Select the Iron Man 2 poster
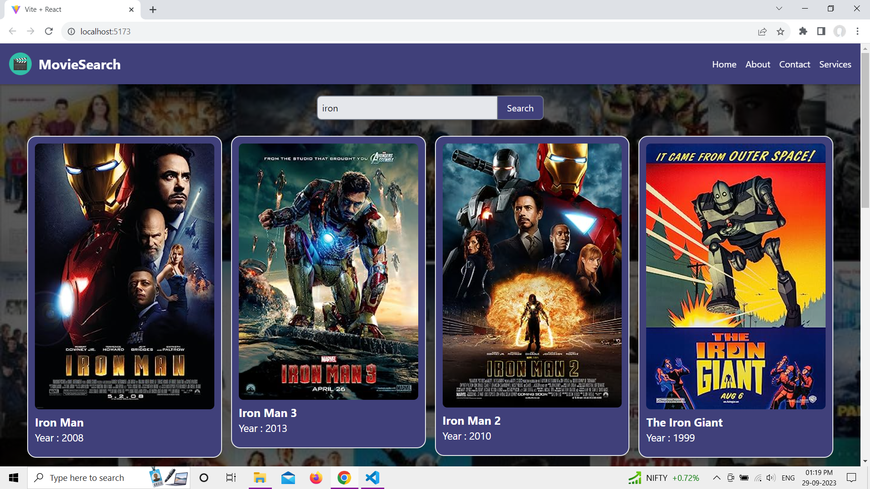The image size is (870, 489). tap(532, 275)
